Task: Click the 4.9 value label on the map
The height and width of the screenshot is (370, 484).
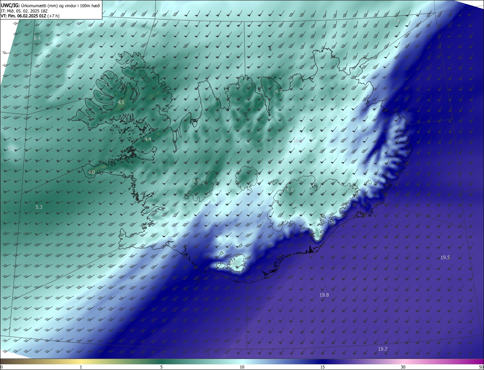Action: point(196,181)
